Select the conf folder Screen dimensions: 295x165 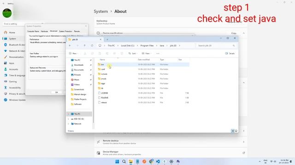pyautogui.click(x=103, y=69)
